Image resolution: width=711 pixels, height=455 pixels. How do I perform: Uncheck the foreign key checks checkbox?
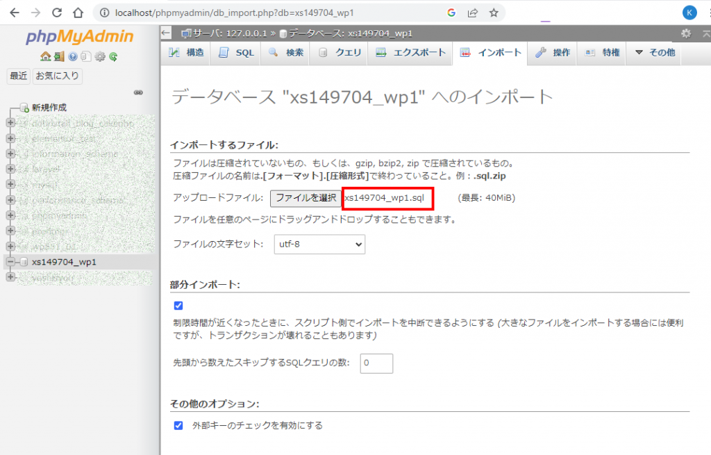178,425
